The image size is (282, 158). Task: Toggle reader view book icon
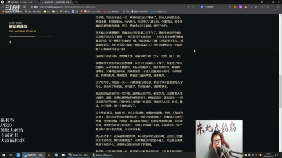[x=24, y=7]
